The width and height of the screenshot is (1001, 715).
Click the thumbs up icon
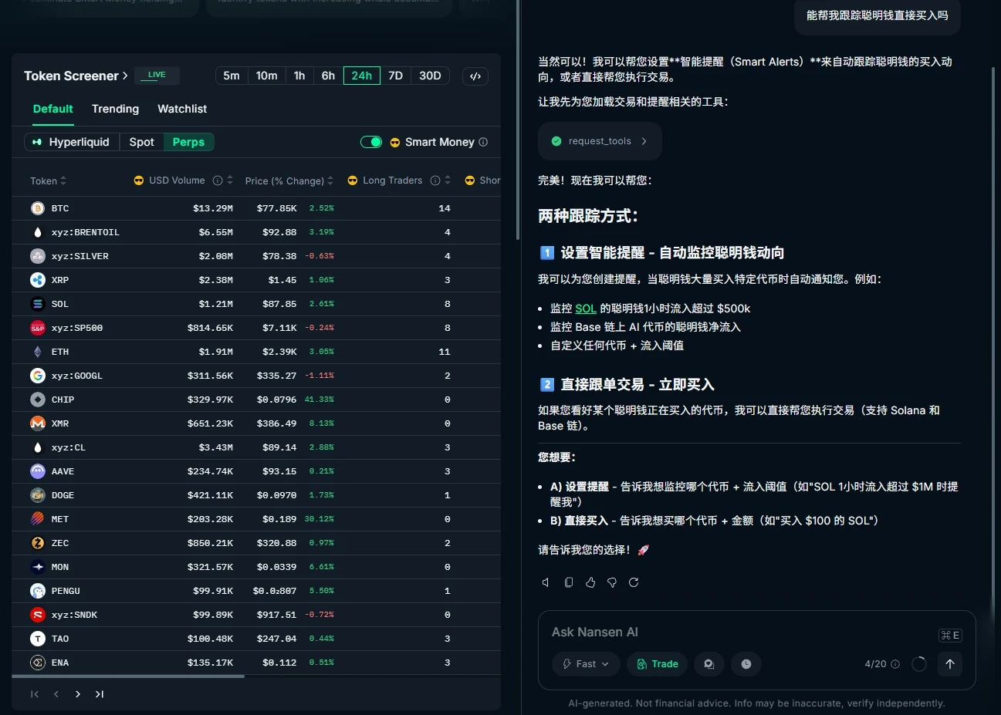[590, 582]
